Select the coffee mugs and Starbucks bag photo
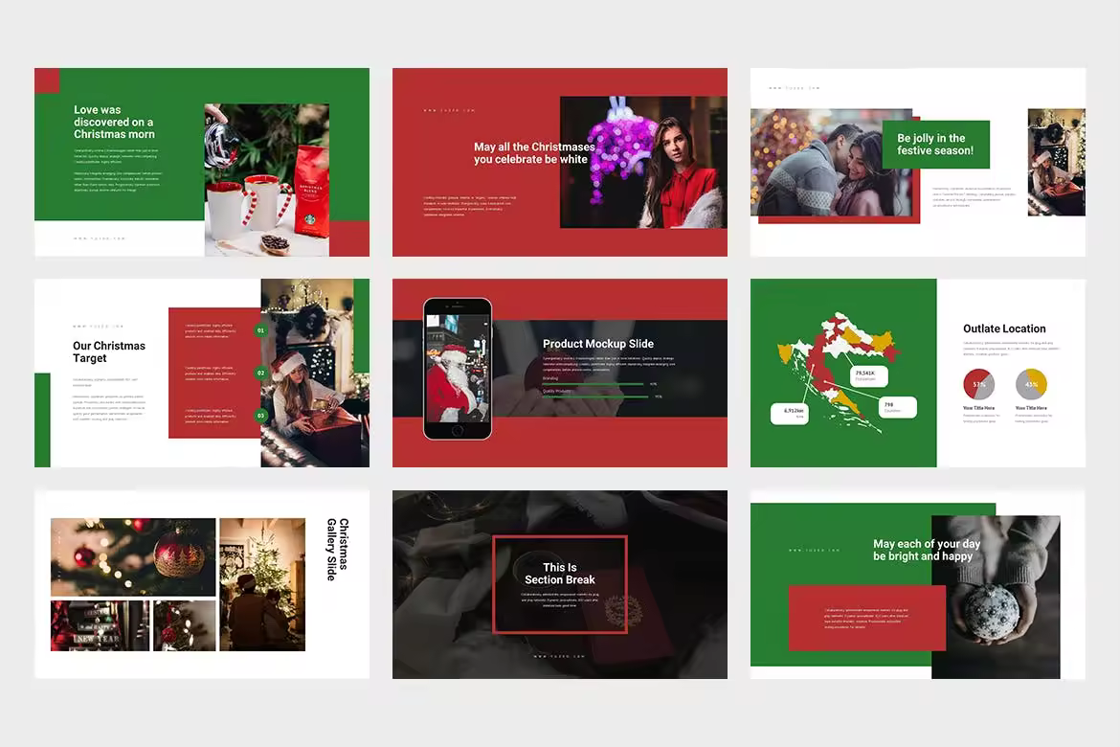 (266, 180)
